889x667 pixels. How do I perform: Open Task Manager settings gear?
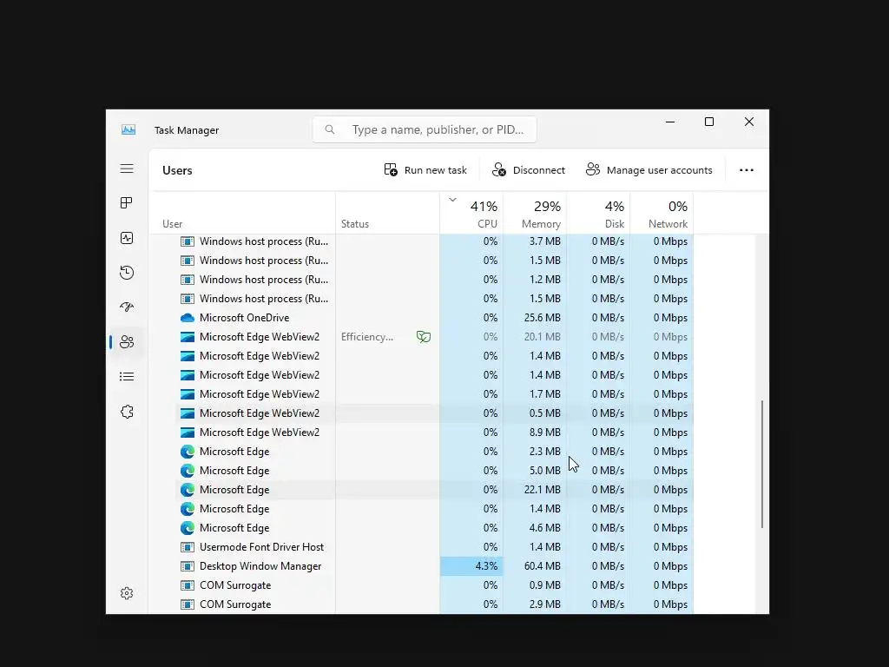pyautogui.click(x=127, y=593)
